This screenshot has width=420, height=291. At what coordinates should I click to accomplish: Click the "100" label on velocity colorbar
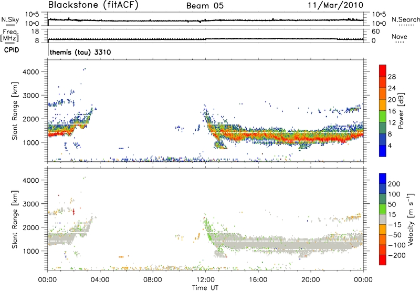click(x=394, y=194)
